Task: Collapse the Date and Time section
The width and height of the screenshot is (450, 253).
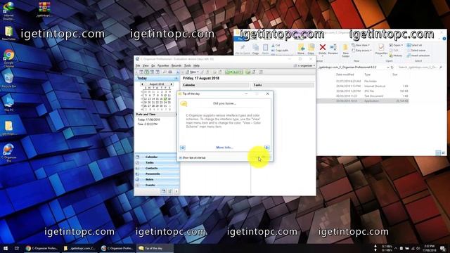Action: tap(176, 115)
